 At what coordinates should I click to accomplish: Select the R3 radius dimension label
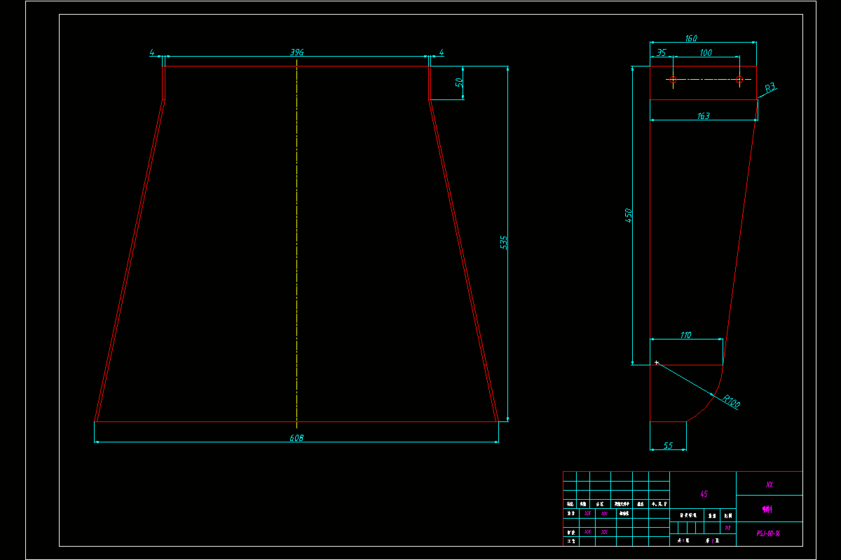[770, 88]
